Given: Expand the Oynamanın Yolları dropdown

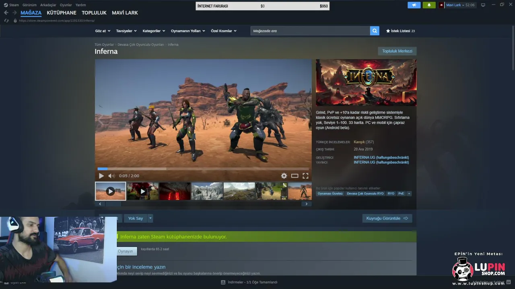Looking at the screenshot, I should [x=188, y=31].
